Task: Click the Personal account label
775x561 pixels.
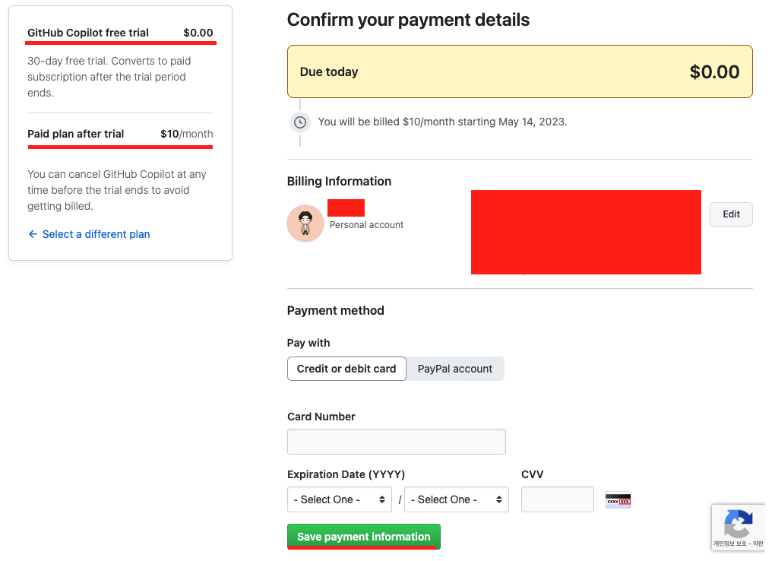Action: point(366,224)
